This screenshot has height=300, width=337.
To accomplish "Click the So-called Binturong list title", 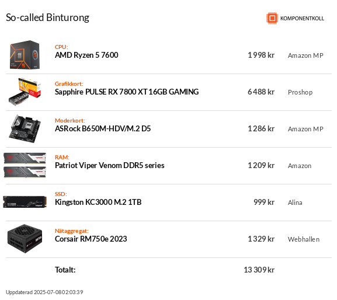I will pyautogui.click(x=47, y=18).
